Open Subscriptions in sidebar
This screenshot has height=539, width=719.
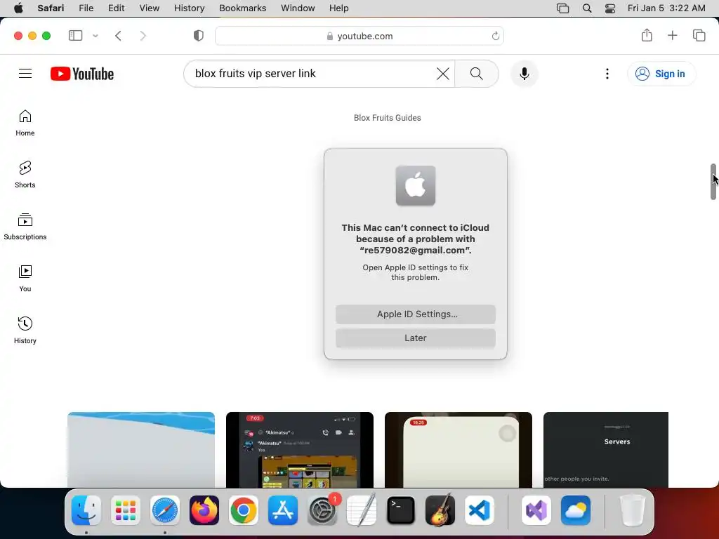[x=25, y=227]
